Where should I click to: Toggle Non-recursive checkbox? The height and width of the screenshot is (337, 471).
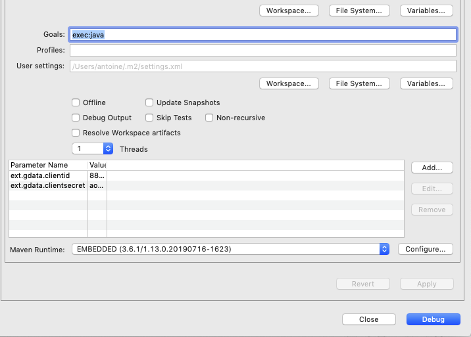(209, 118)
